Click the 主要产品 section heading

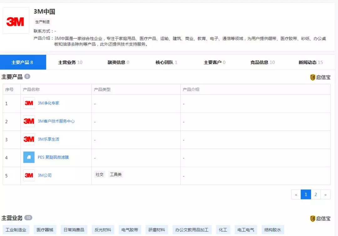coord(12,77)
